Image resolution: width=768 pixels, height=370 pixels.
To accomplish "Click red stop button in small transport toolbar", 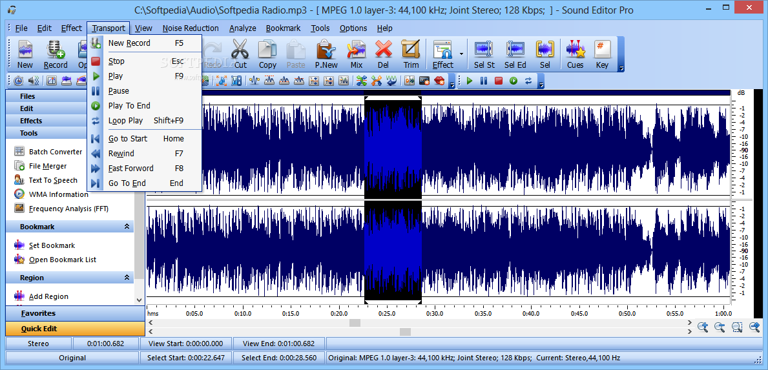I will 499,81.
